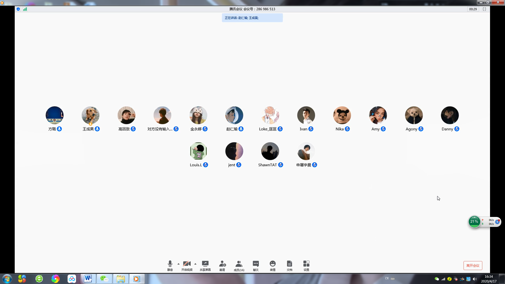Click the network signal strength icon
505x284 pixels.
(25, 9)
